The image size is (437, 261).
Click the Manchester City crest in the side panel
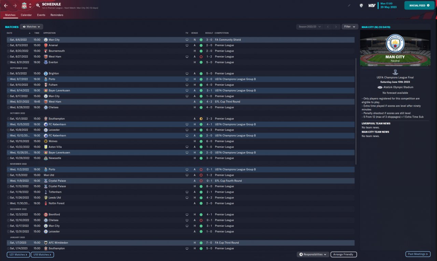click(x=395, y=43)
